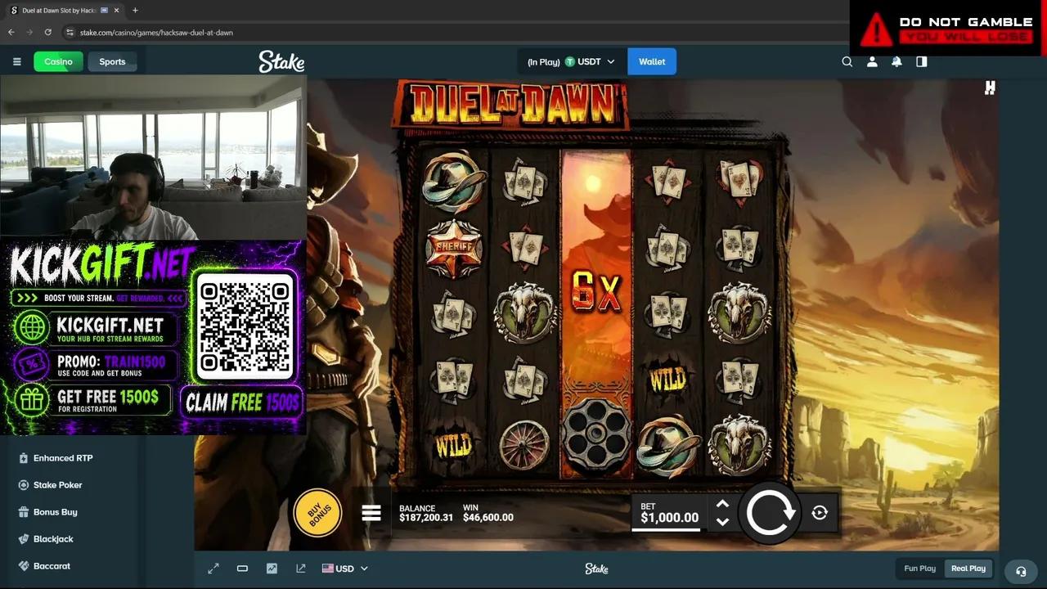Screen dimensions: 1047x589
Task: Decrease the bet amount with down arrow
Action: pos(722,521)
